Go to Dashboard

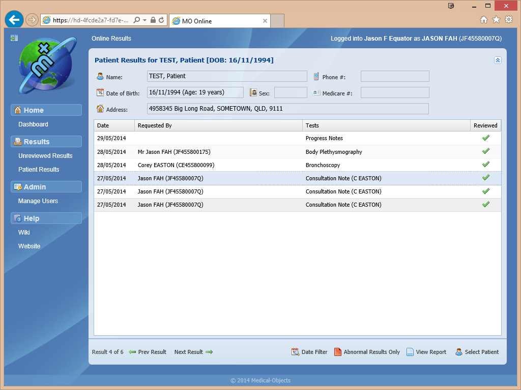tap(33, 124)
